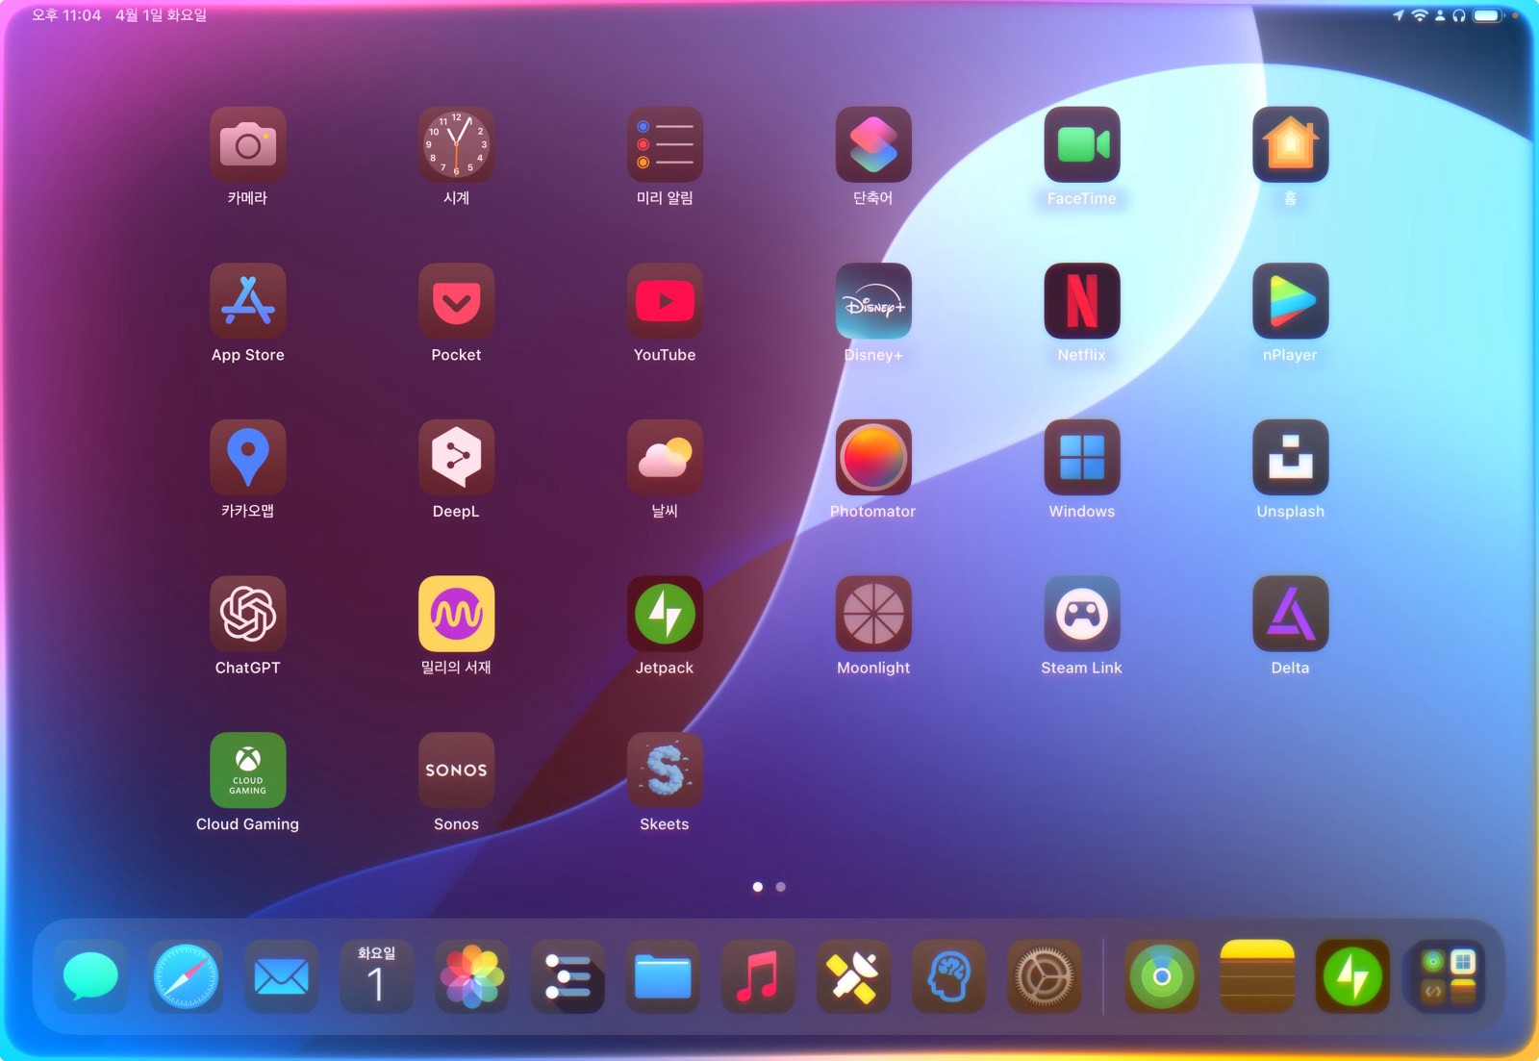
Task: Open the Windows app
Action: [1082, 457]
